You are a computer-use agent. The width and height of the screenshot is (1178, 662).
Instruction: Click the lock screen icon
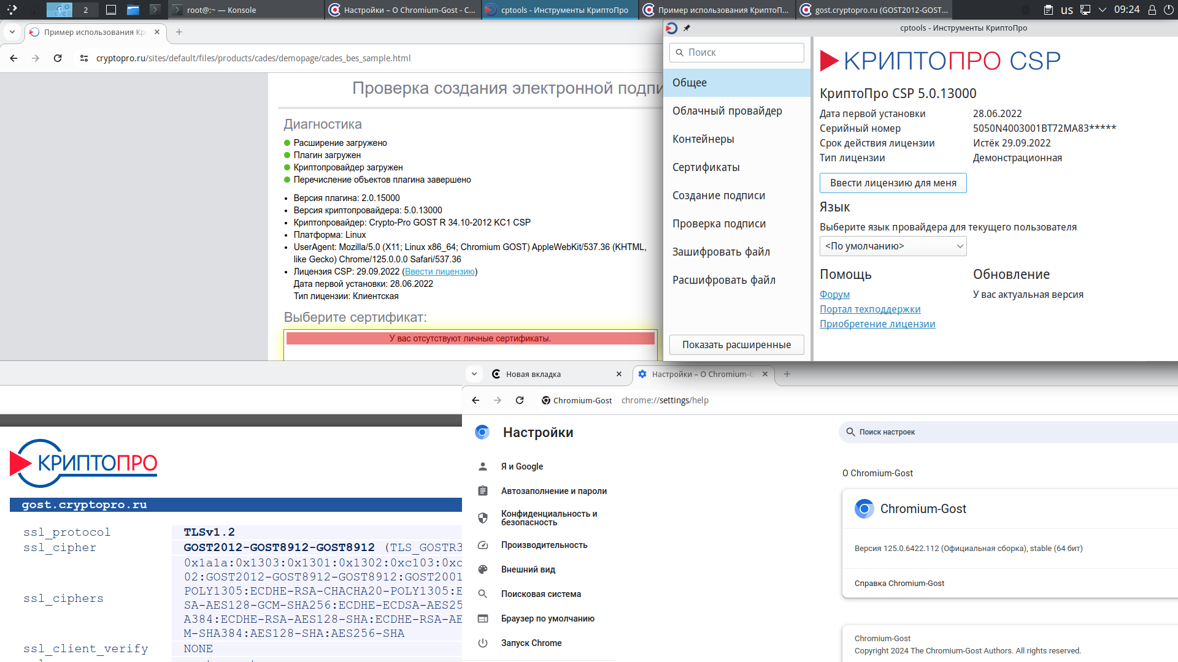(1152, 10)
